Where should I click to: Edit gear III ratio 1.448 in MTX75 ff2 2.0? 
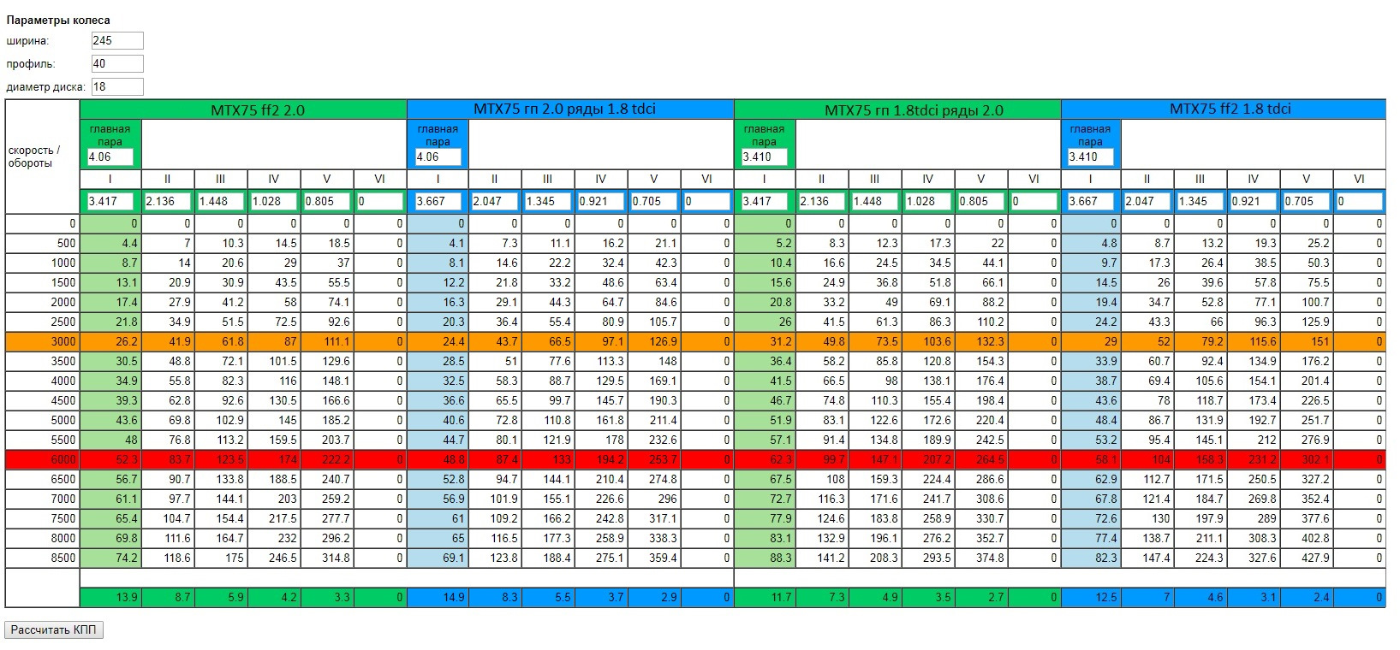(x=221, y=202)
